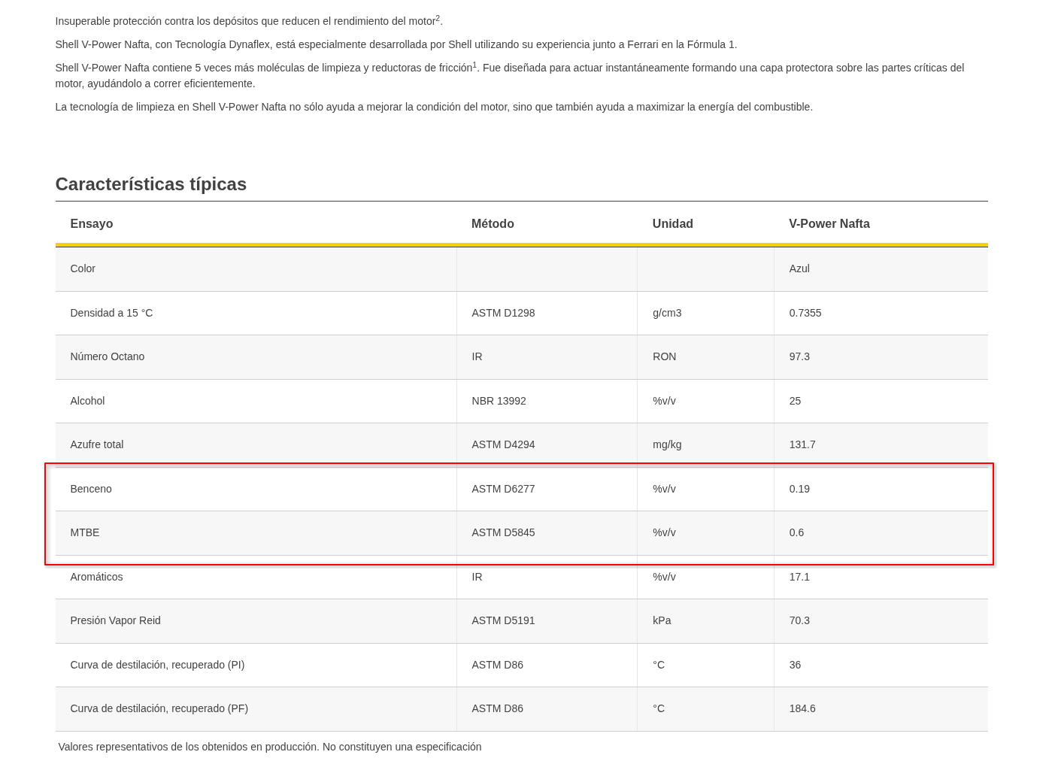Click the paragraph beginning 'Insuperable protección contra'
Screen dimensions: 1058x764
click(249, 20)
